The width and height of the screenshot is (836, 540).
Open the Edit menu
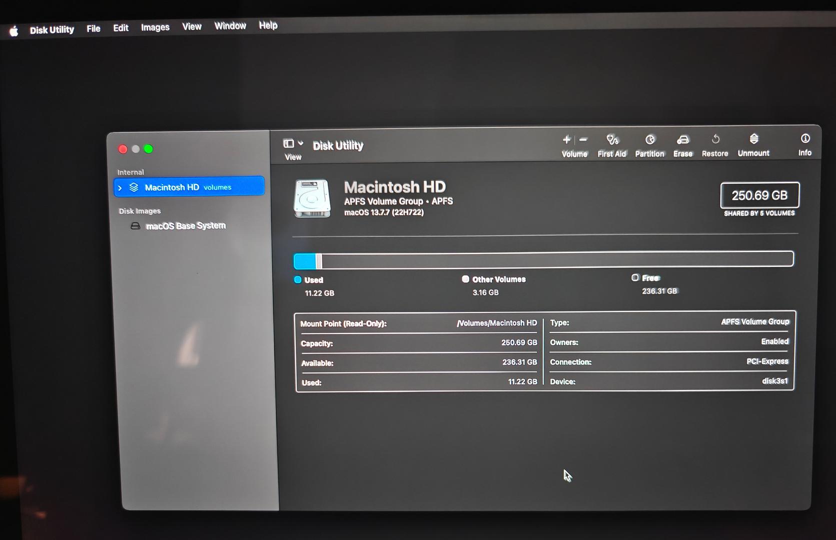coord(121,28)
